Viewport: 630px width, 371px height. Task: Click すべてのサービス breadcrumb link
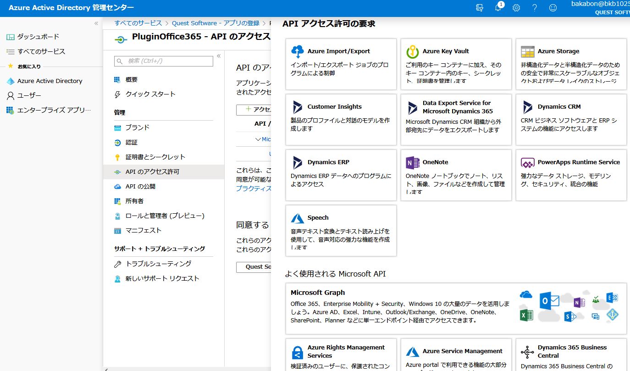point(138,23)
